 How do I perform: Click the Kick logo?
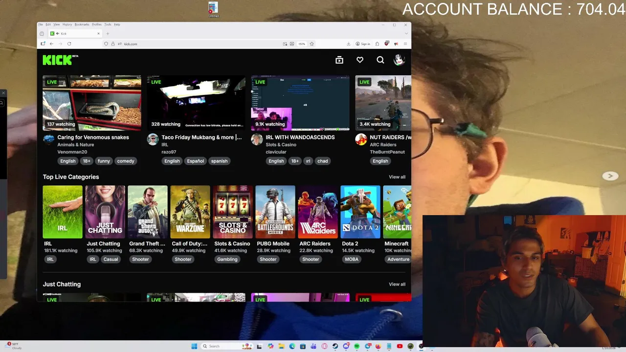point(60,60)
